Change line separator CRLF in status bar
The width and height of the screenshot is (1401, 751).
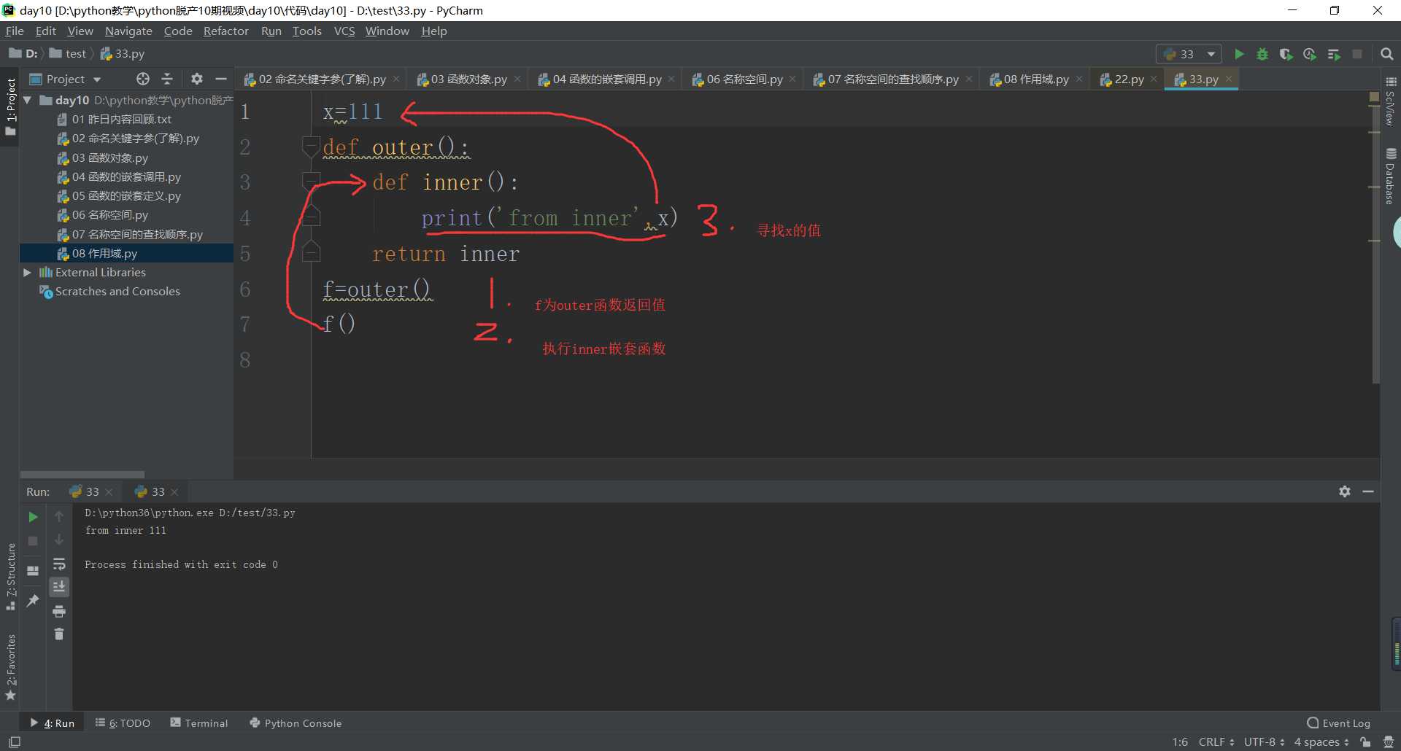pos(1216,742)
